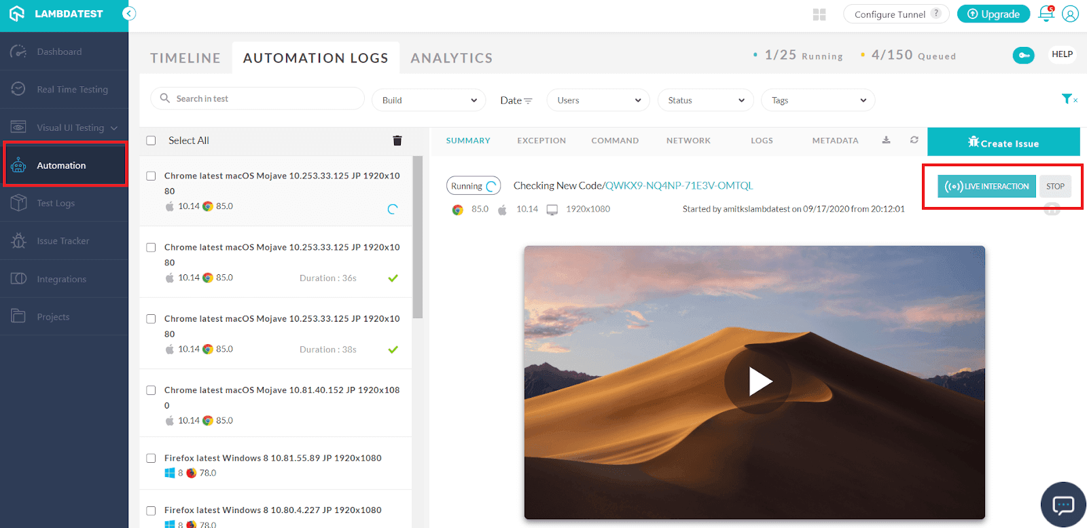Open the chat support bubble
This screenshot has height=528, width=1087.
point(1063,504)
